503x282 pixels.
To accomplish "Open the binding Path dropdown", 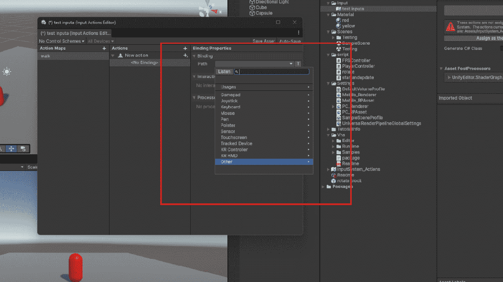I will click(x=254, y=63).
